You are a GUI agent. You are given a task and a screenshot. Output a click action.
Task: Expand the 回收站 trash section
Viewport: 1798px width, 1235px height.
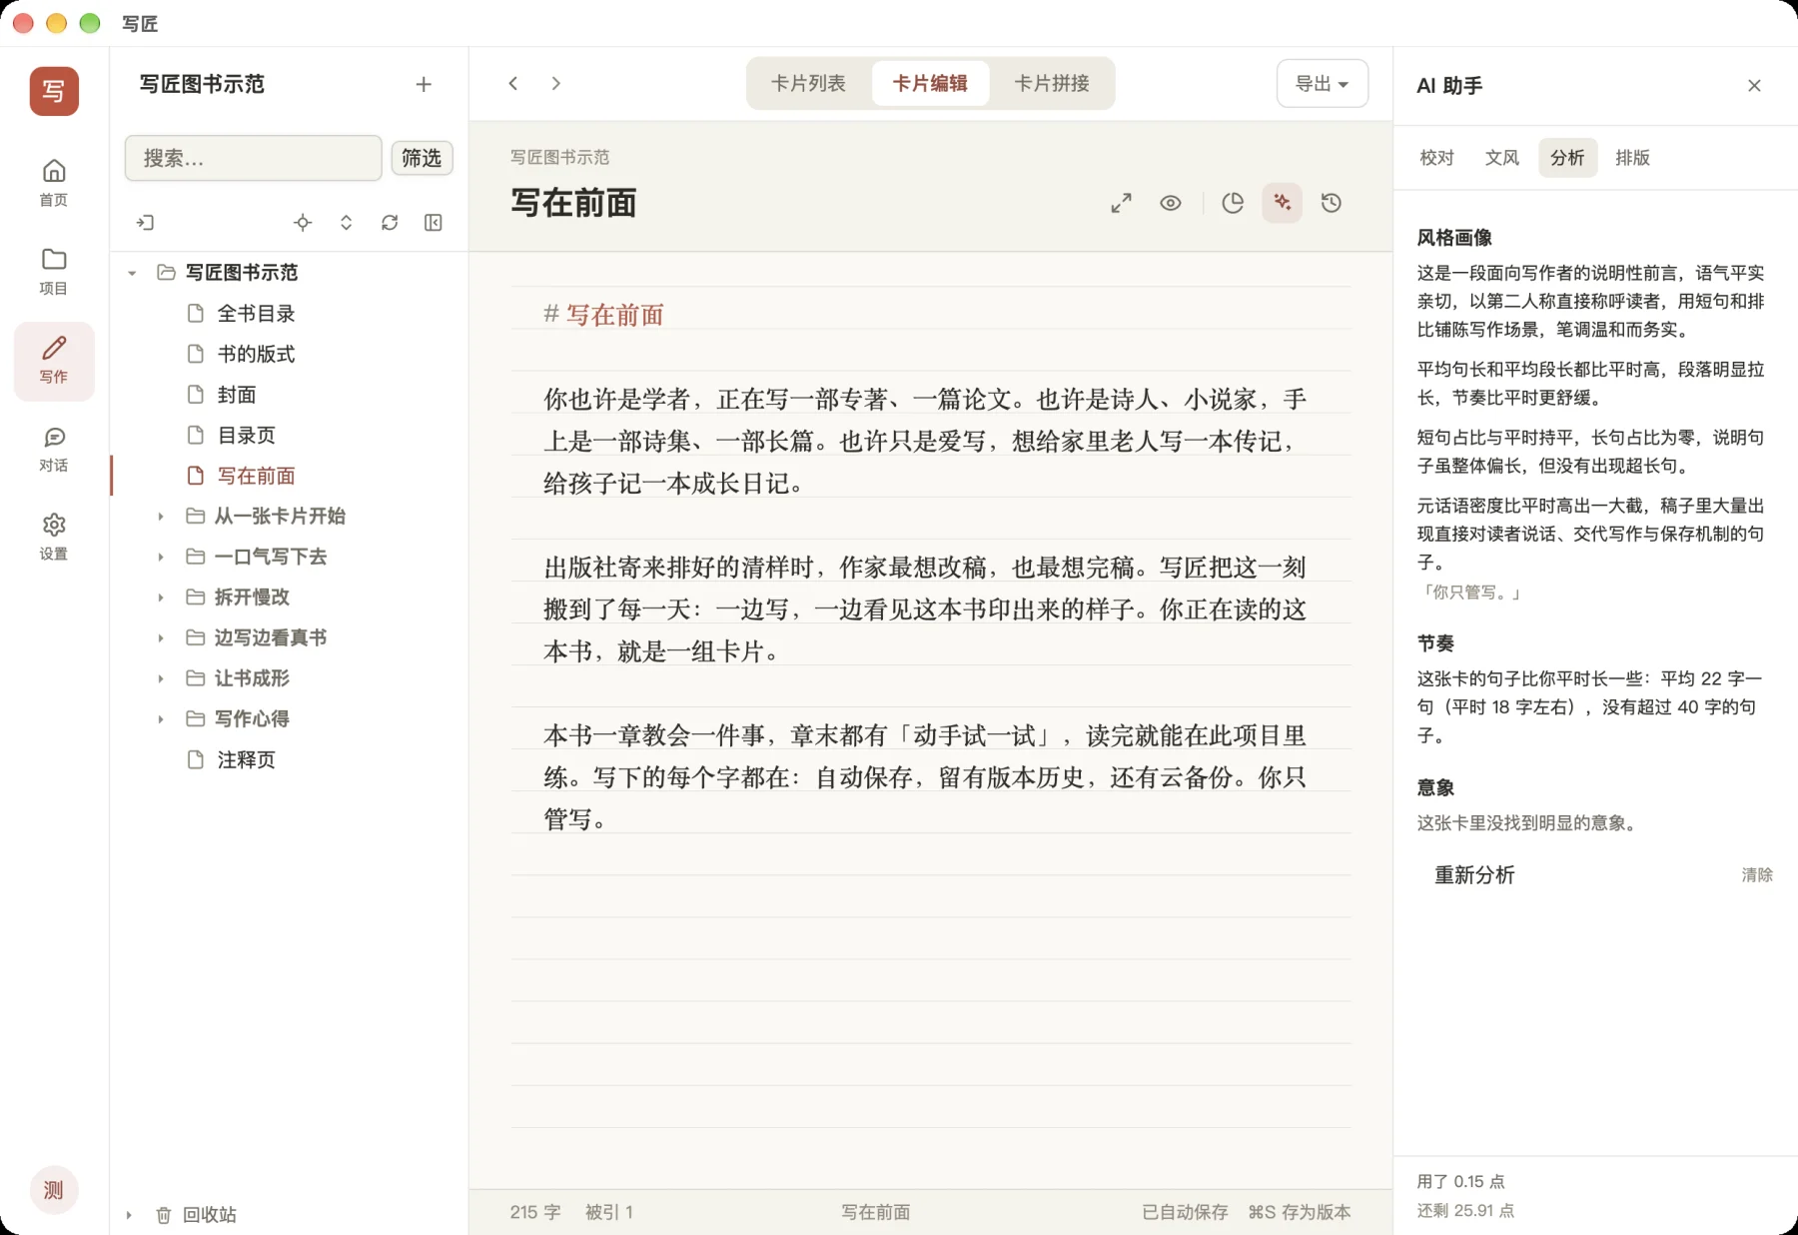129,1215
